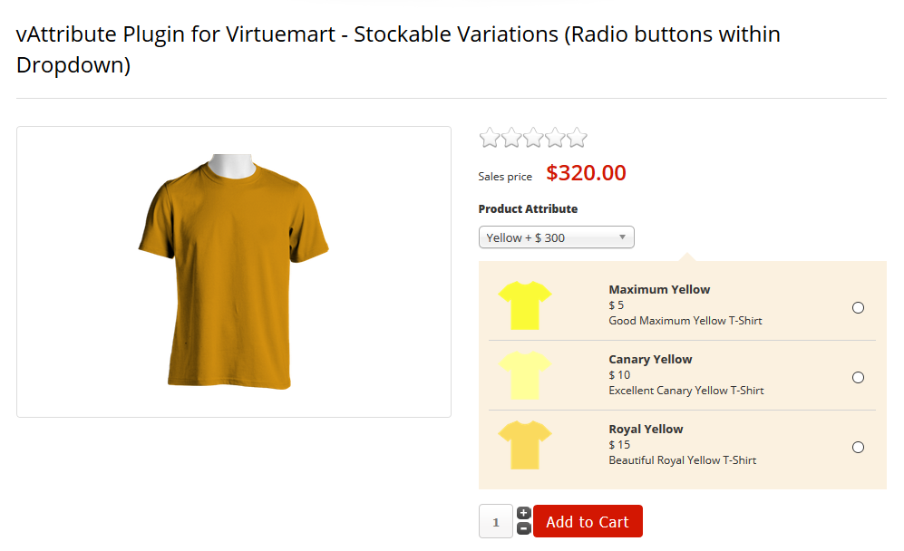
Task: Click the first rating star
Action: (490, 138)
